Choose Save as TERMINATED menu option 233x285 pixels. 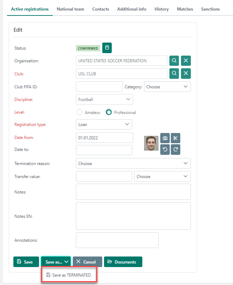pyautogui.click(x=69, y=275)
